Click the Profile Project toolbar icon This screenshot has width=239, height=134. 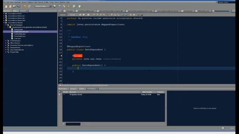pos(80,6)
